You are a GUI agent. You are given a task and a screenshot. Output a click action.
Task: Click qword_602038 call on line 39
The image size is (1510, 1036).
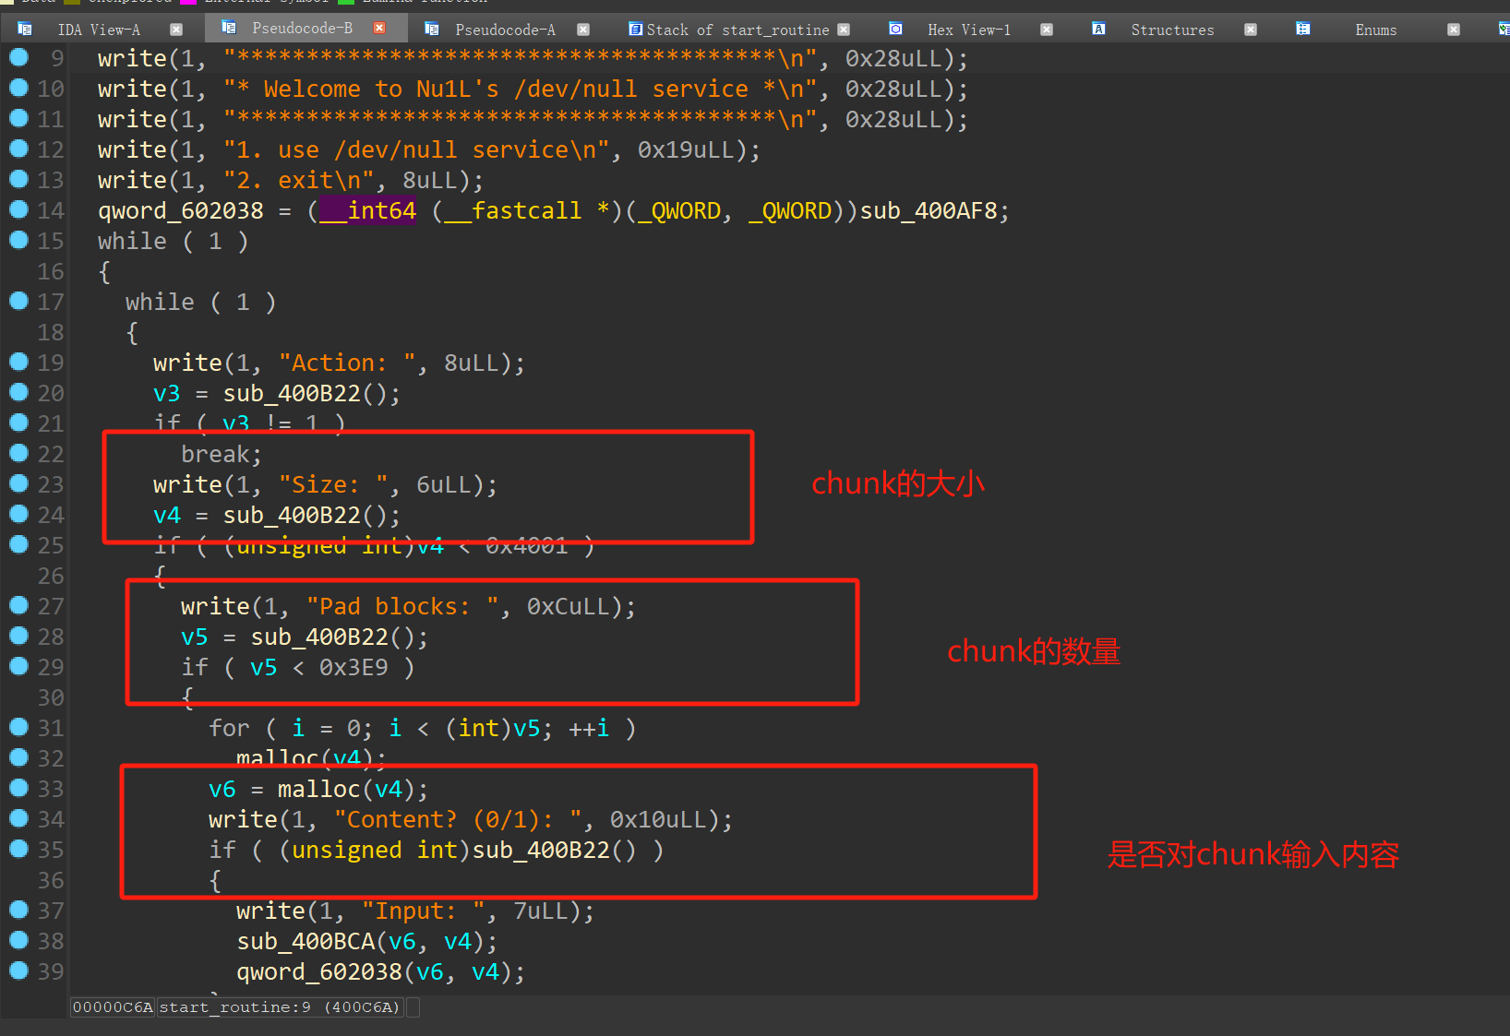[x=320, y=972]
